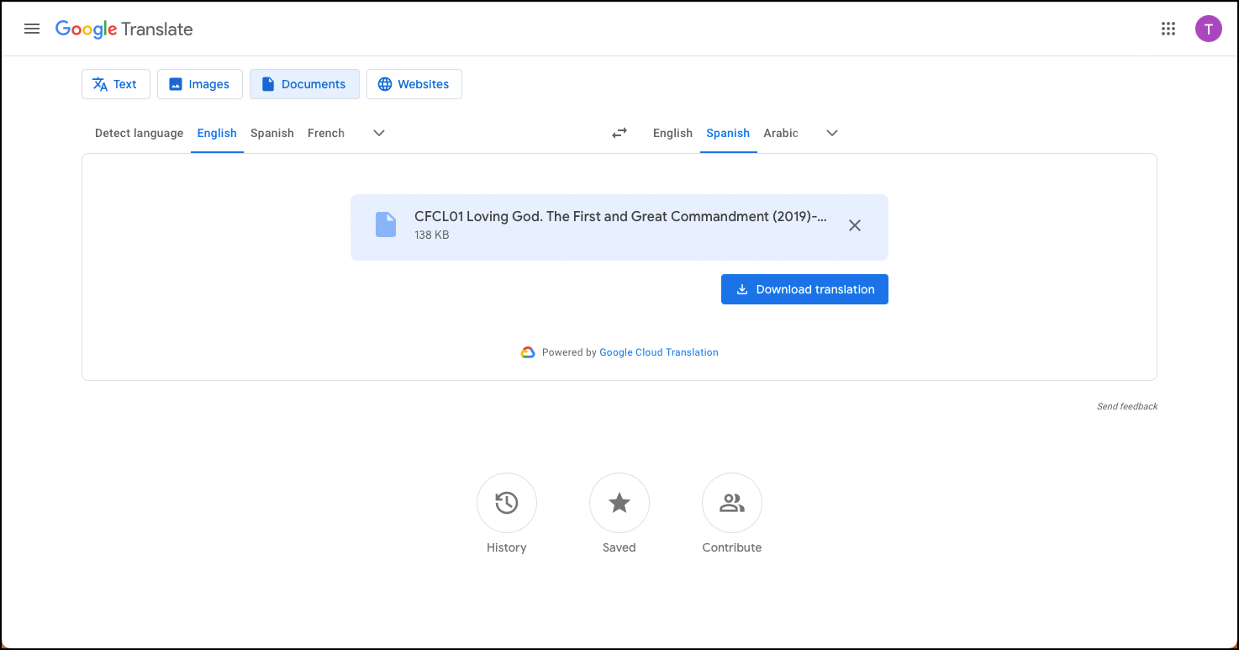Click the CFCL01 Loving God file name
This screenshot has width=1239, height=650.
[x=620, y=216]
